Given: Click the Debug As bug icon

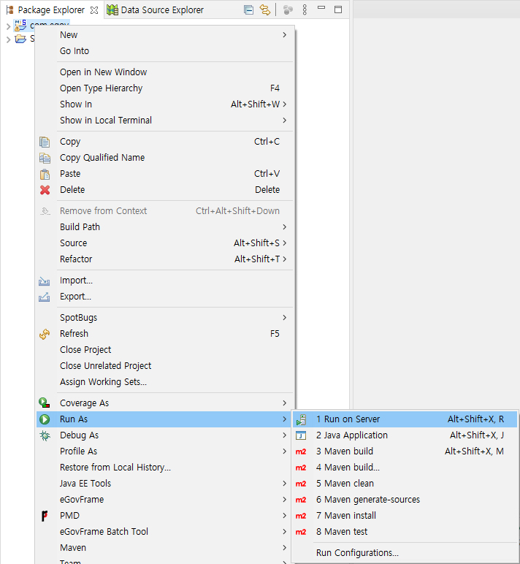Looking at the screenshot, I should (45, 435).
